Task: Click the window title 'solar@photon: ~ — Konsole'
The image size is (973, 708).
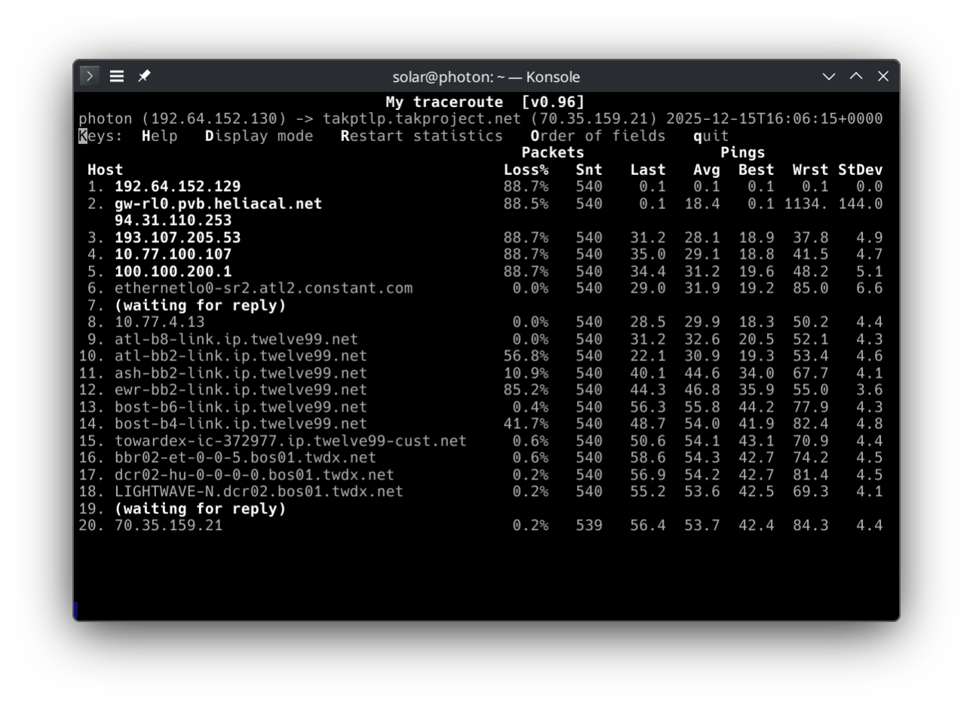Action: pos(486,77)
